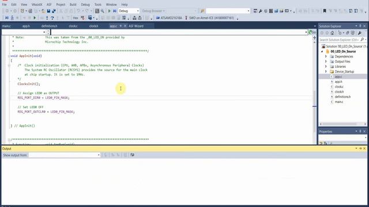Toggle Hex display button
Viewport: 369px width, 207px height.
76,18
